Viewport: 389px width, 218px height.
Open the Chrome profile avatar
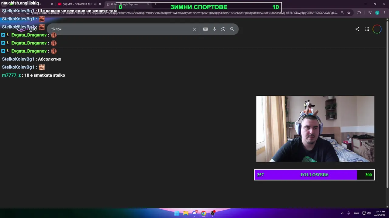click(377, 13)
